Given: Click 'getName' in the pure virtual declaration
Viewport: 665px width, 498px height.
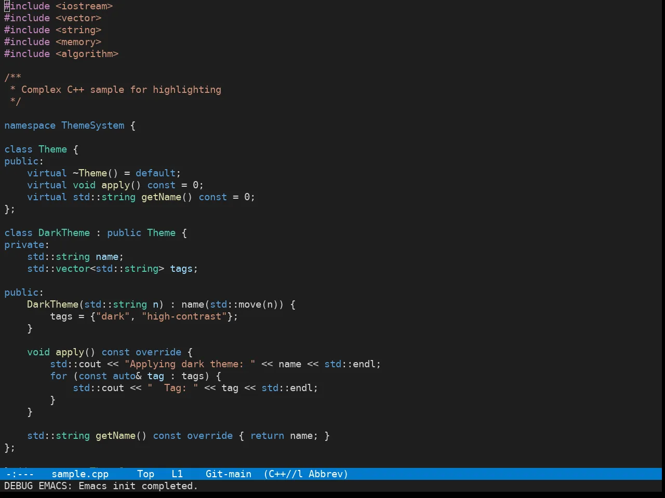Looking at the screenshot, I should 162,197.
